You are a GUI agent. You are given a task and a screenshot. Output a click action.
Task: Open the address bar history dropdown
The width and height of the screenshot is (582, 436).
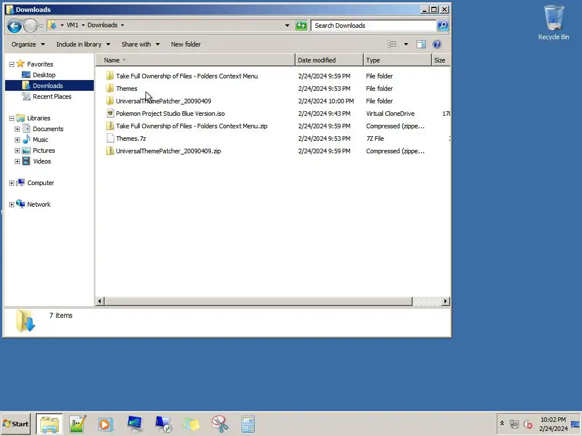coord(287,25)
